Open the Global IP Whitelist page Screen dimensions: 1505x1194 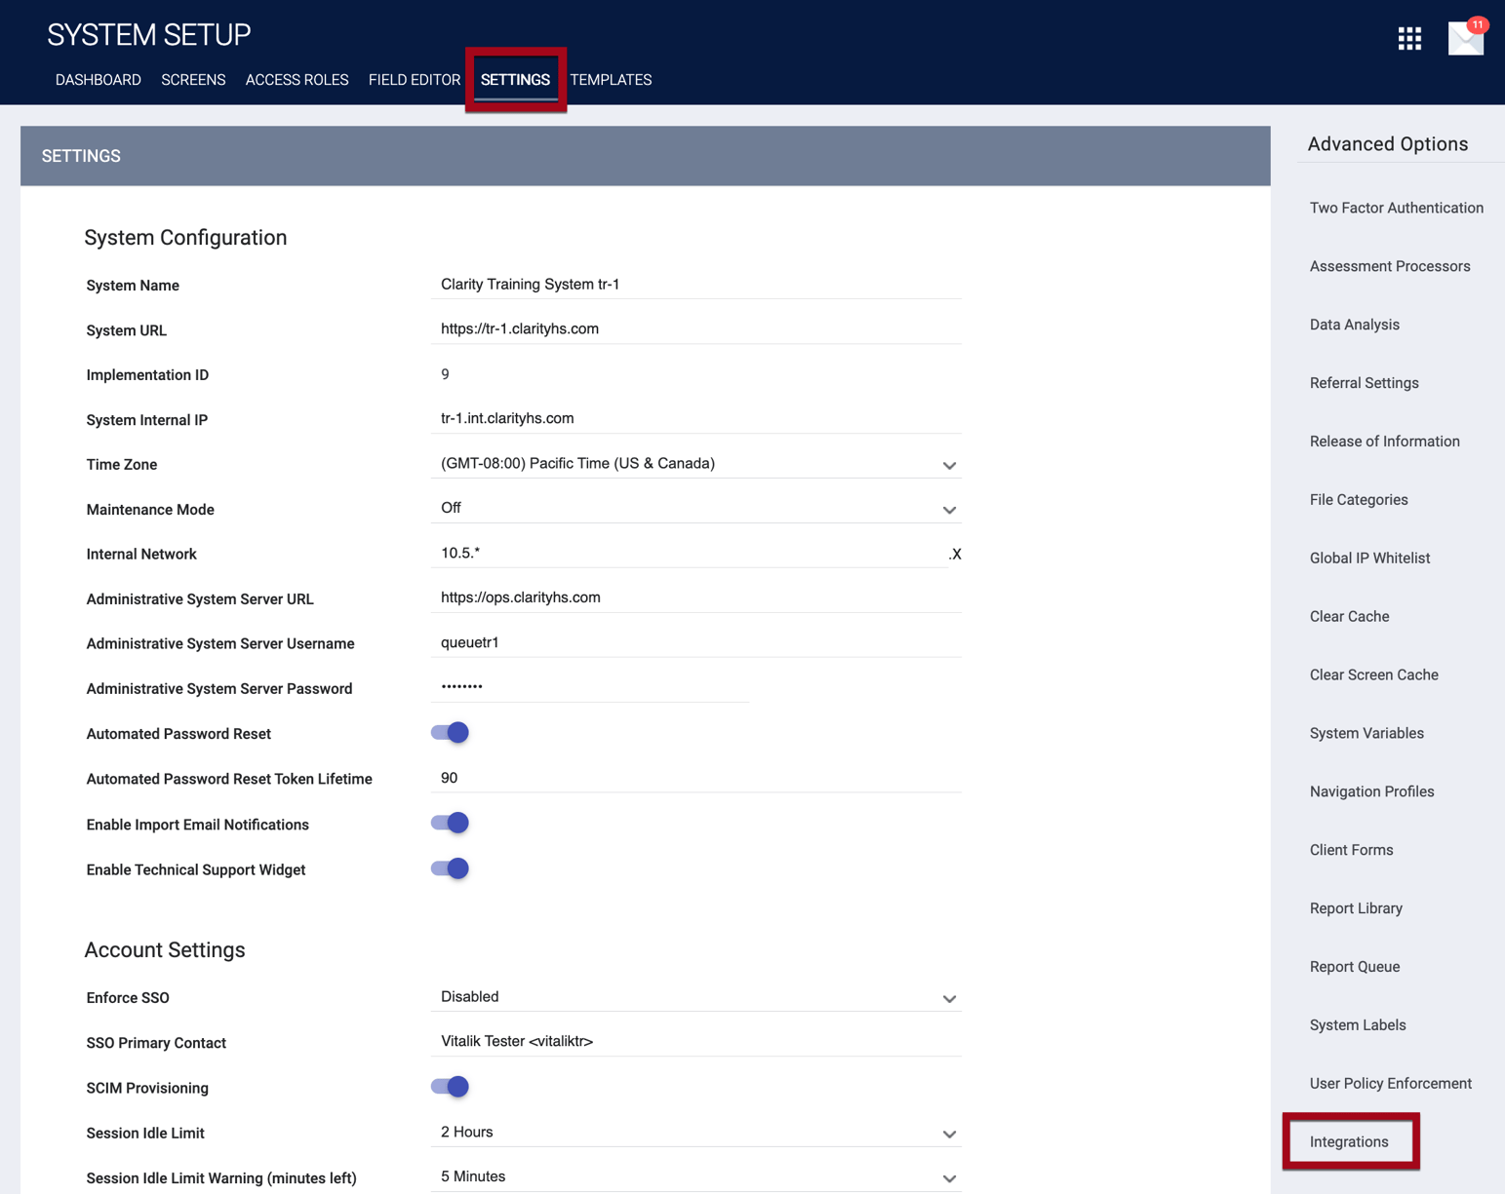point(1369,558)
